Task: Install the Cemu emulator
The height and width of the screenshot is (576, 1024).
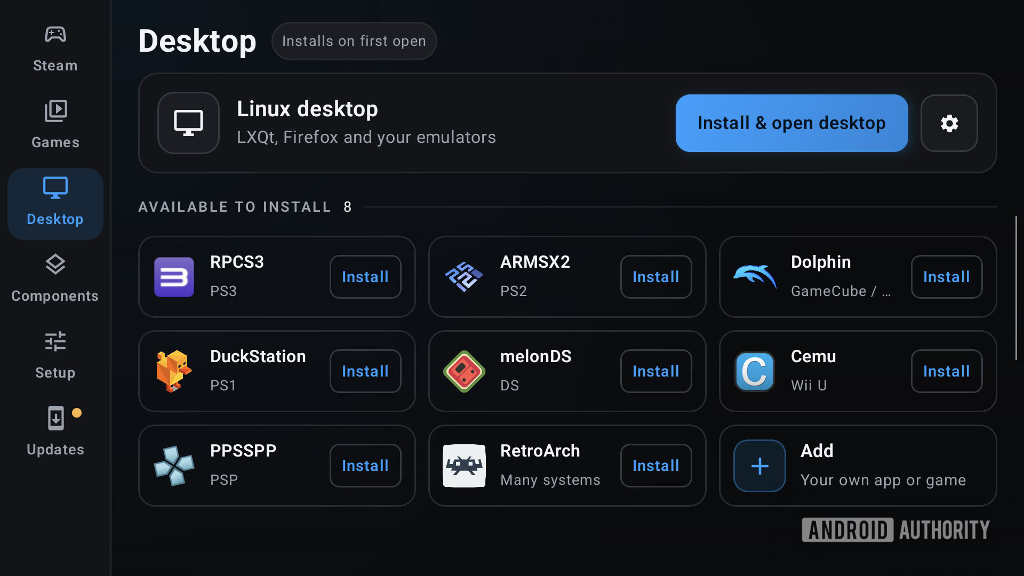Action: (x=947, y=371)
